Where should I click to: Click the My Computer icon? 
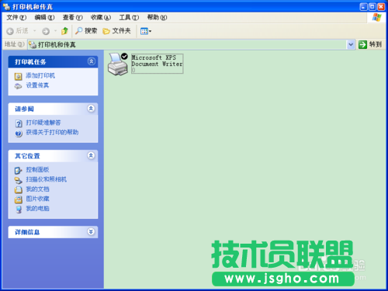coord(19,210)
